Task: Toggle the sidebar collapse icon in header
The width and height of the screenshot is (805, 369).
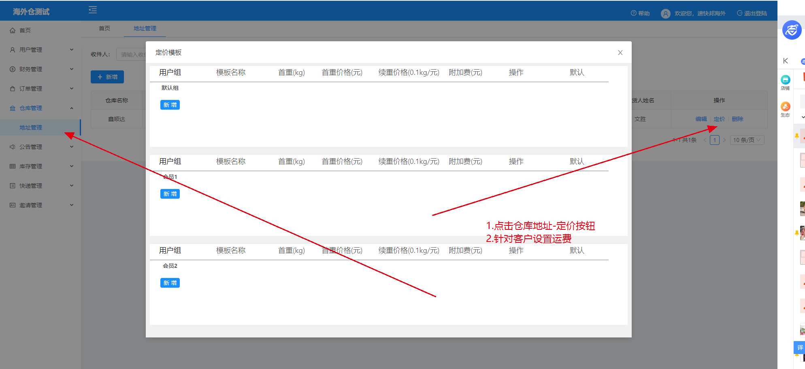Action: (x=93, y=10)
